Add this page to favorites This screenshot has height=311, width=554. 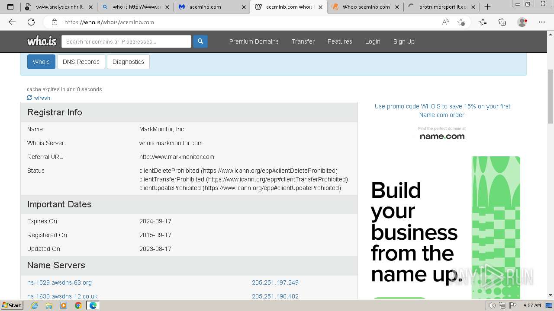coord(461,22)
